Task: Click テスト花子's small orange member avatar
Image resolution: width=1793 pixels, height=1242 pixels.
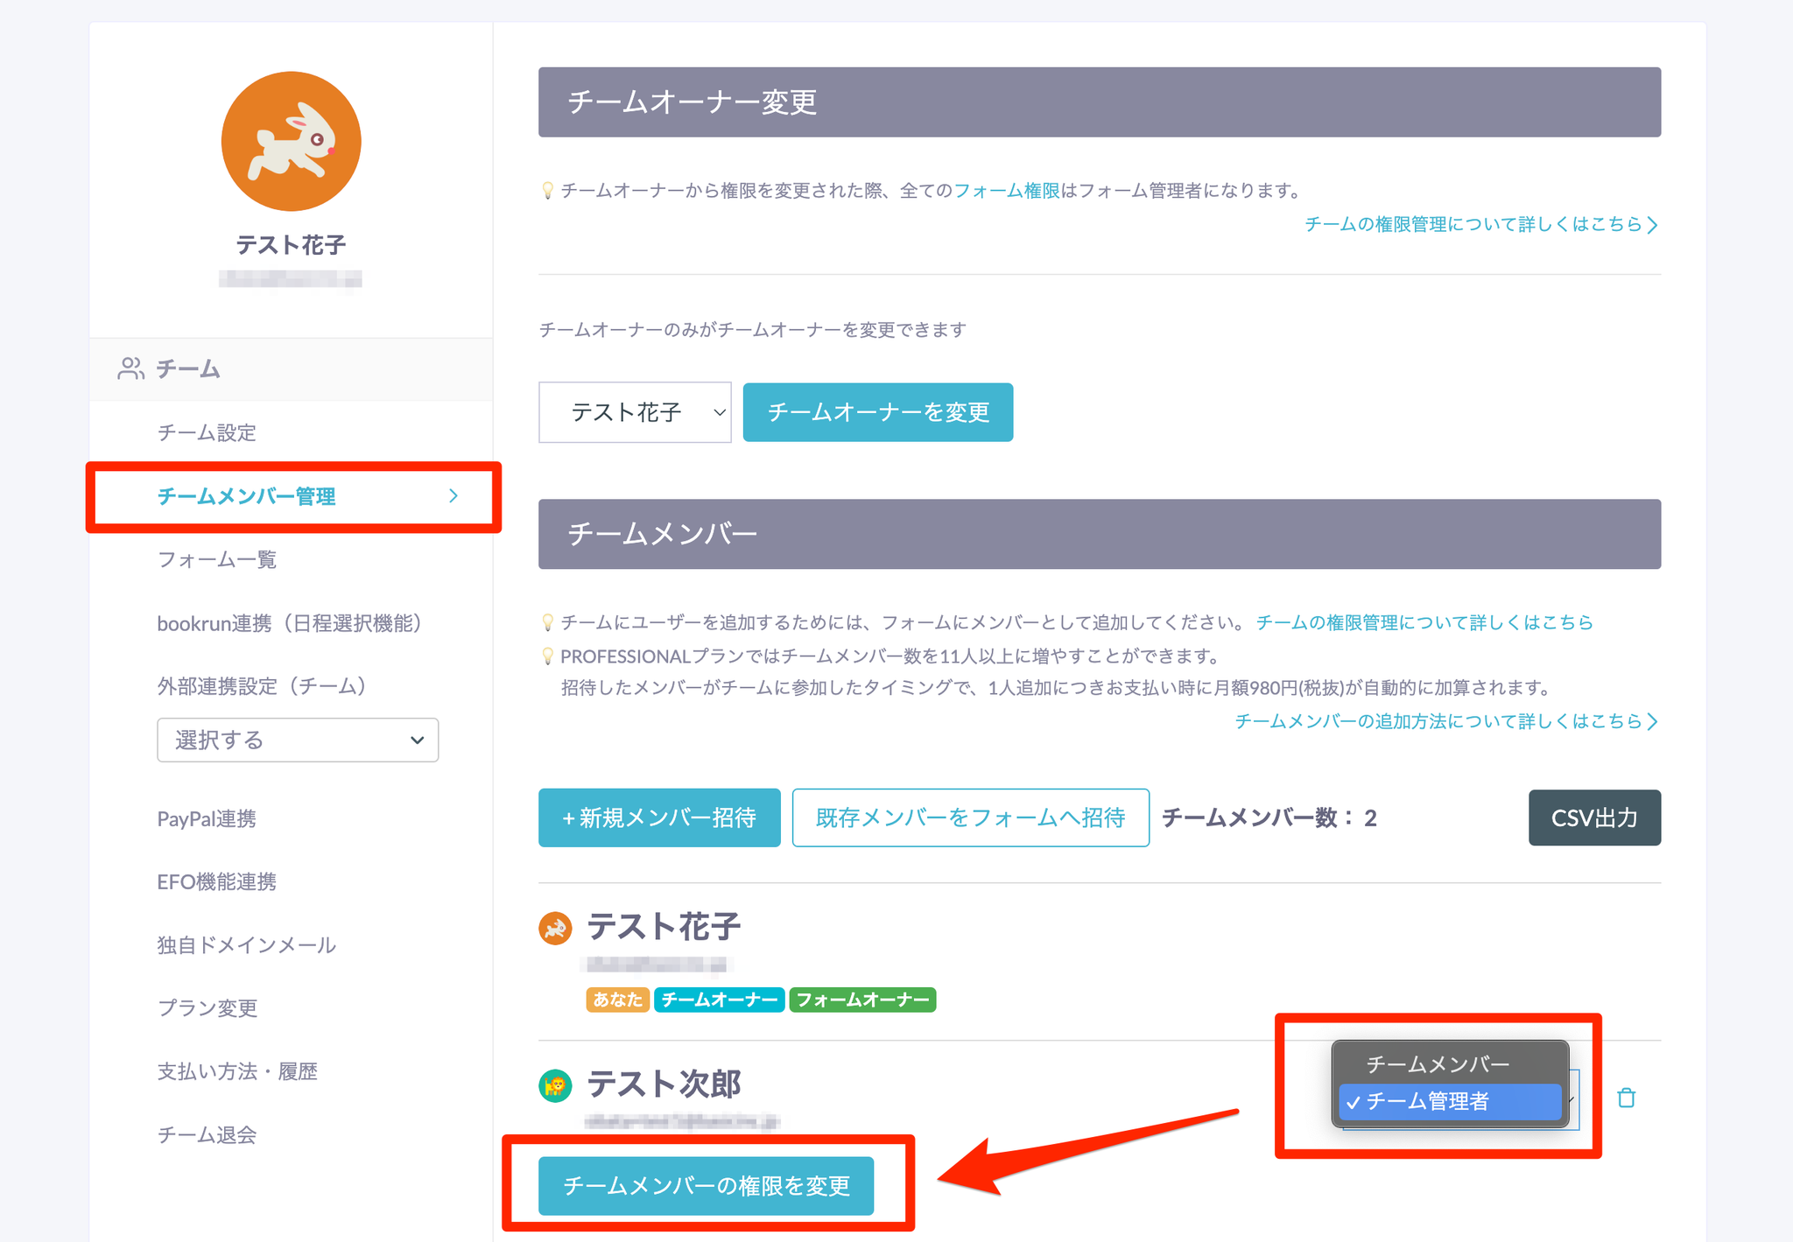Action: tap(555, 928)
